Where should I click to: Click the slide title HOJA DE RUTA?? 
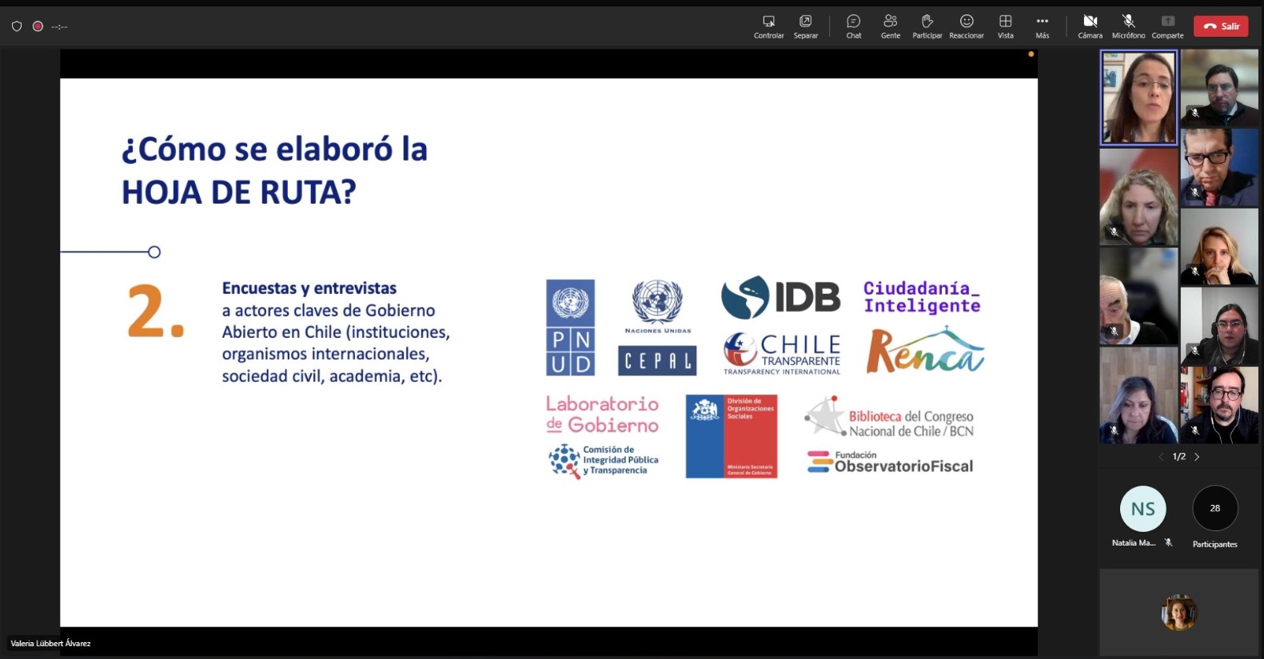click(x=239, y=193)
